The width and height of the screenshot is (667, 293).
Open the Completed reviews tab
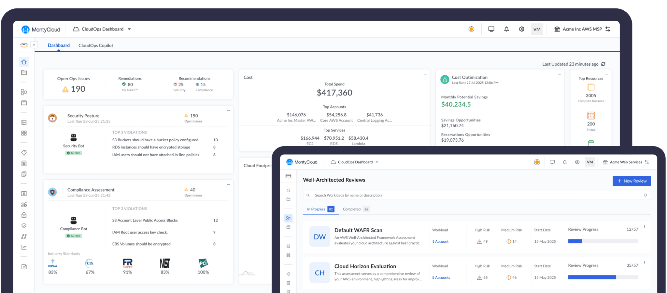pyautogui.click(x=352, y=209)
